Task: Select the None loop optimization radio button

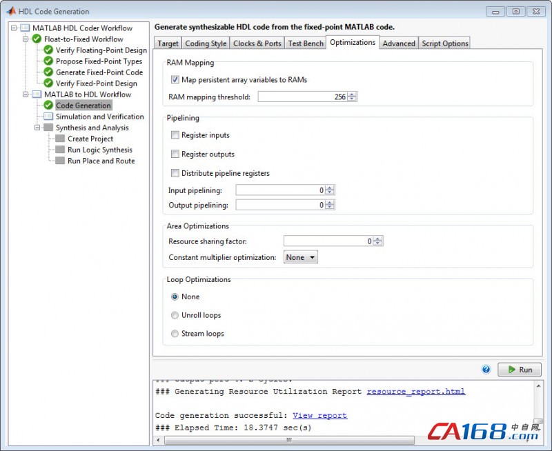Action: [175, 297]
